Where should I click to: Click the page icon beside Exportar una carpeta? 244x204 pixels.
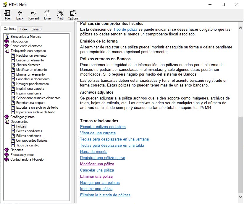pyautogui.click(x=13, y=103)
